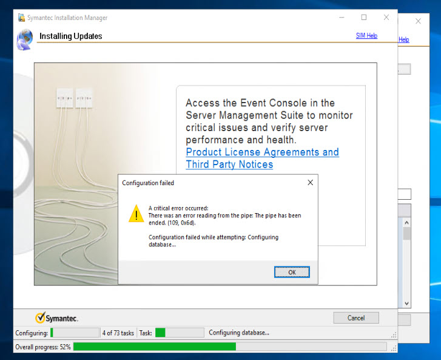Click the Symantec Installation Manager title icon
The width and height of the screenshot is (441, 360).
pyautogui.click(x=21, y=18)
